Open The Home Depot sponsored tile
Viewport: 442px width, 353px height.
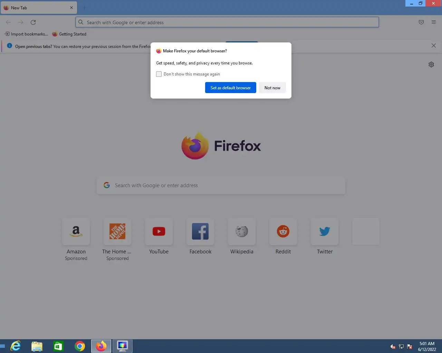pos(117,231)
